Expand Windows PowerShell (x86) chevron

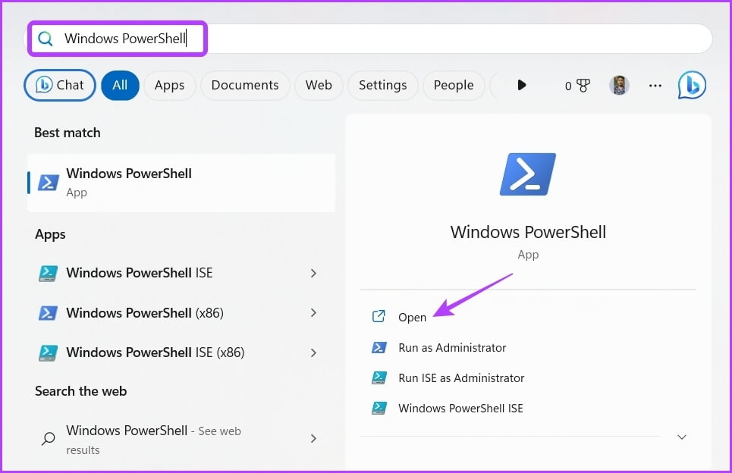click(x=314, y=313)
